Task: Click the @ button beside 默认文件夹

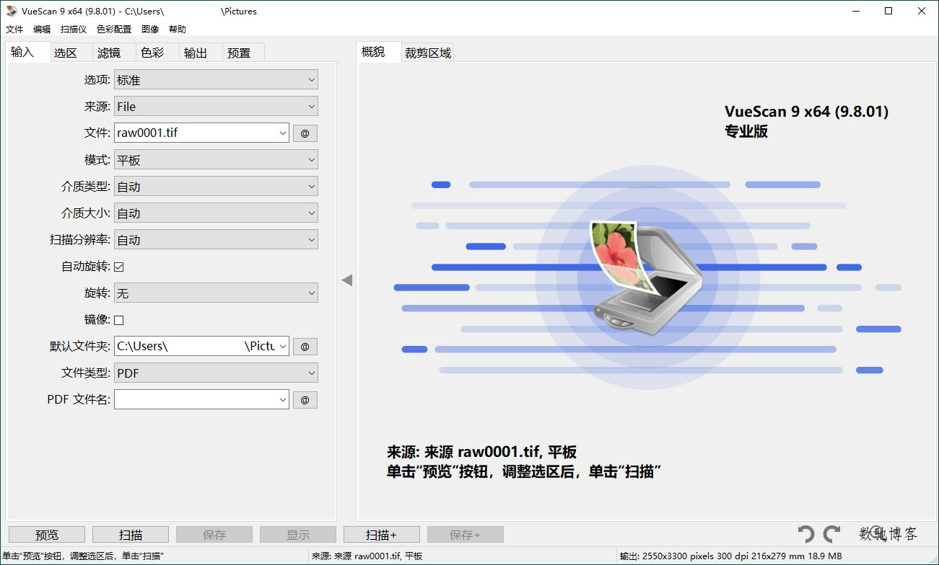Action: point(305,347)
